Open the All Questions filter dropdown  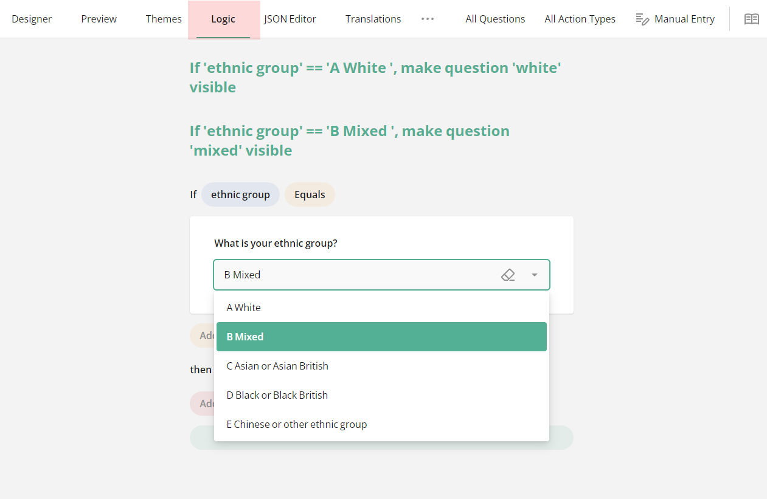click(495, 19)
